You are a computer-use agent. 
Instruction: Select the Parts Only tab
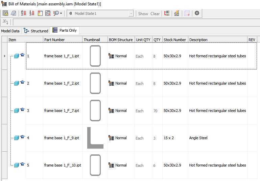point(65,30)
